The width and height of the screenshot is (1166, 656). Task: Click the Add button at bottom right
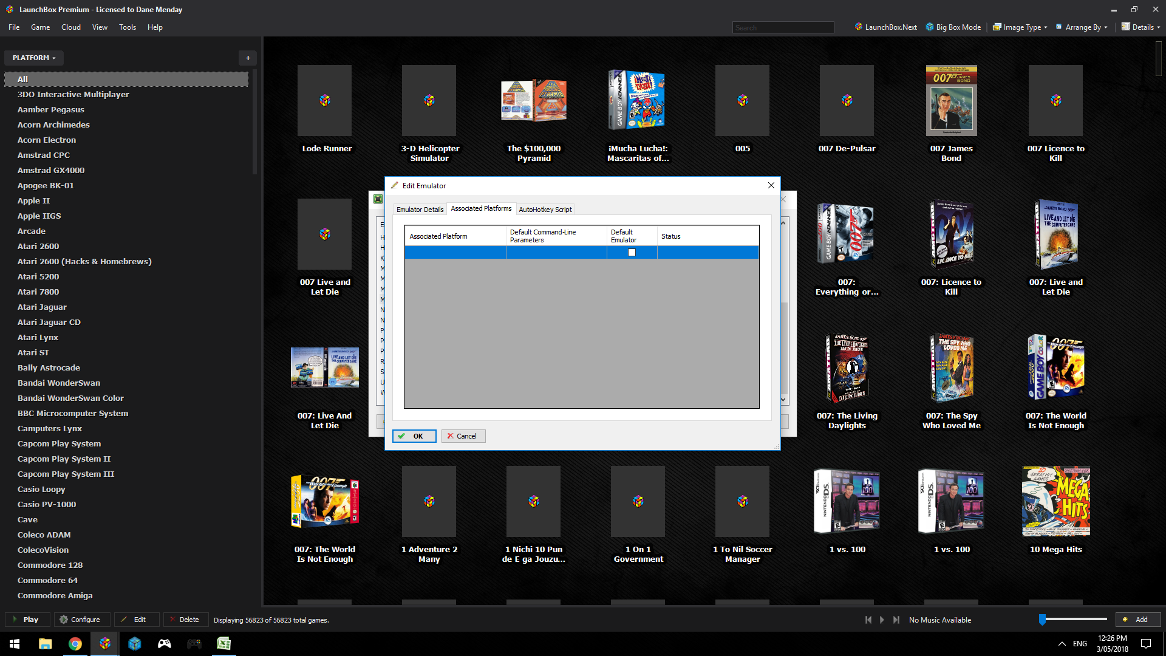tap(1137, 620)
